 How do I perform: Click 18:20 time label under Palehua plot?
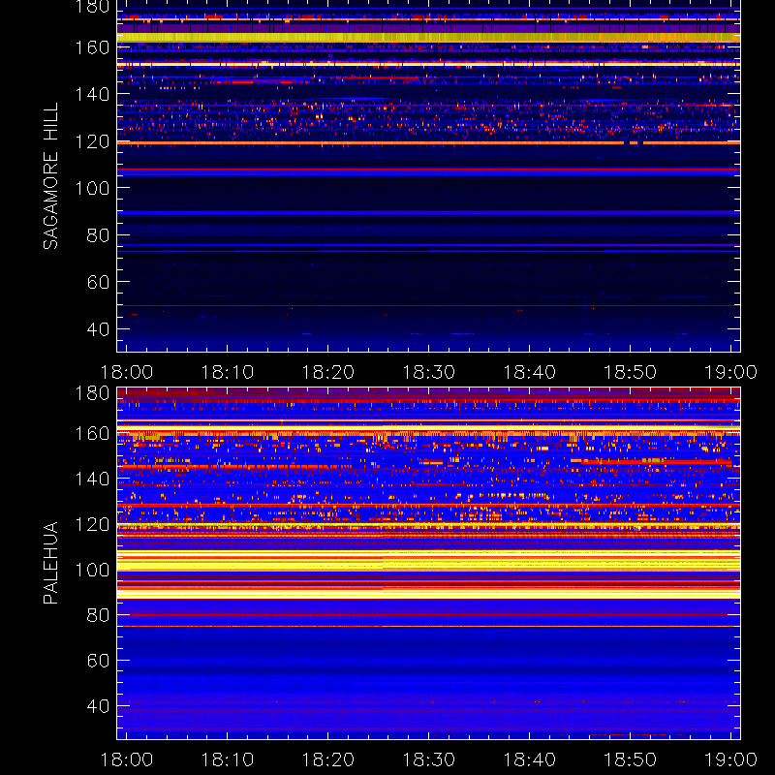pyautogui.click(x=328, y=759)
